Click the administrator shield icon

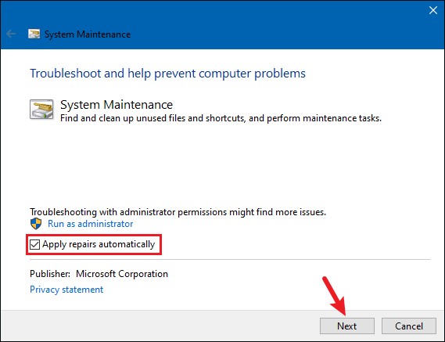36,224
